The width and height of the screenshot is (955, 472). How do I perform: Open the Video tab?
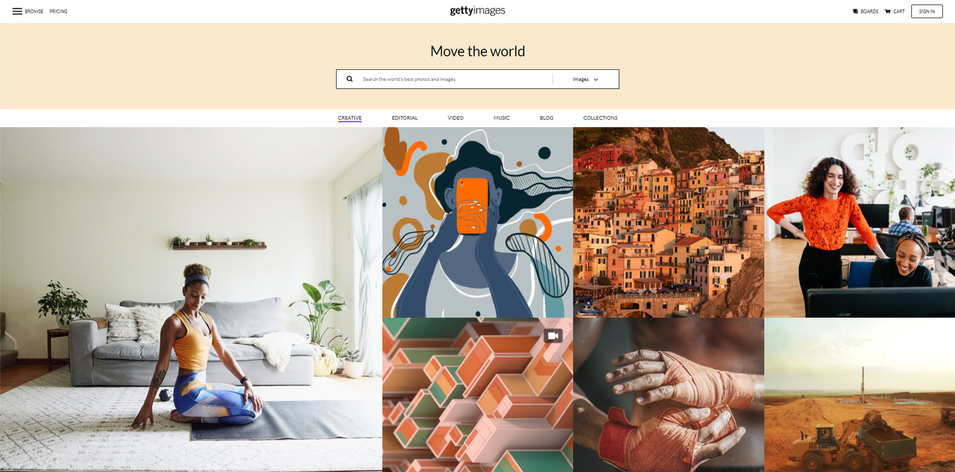pyautogui.click(x=455, y=118)
